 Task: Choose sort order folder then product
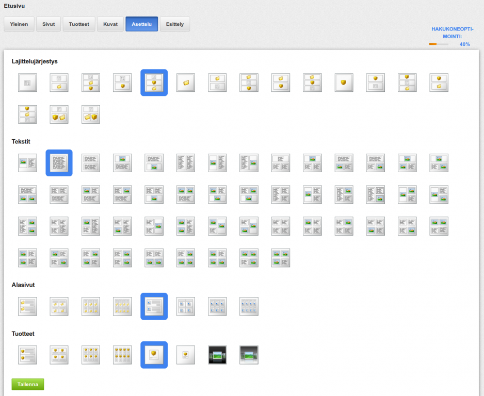click(281, 82)
